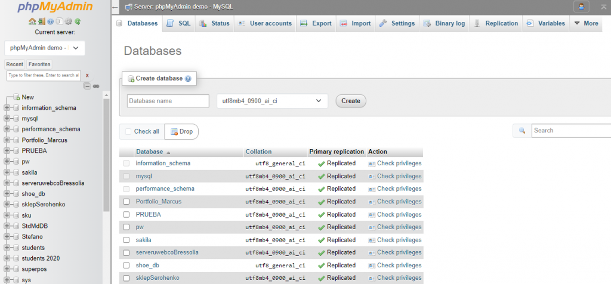The width and height of the screenshot is (611, 284).
Task: Focus the Database name input field
Action: (168, 101)
